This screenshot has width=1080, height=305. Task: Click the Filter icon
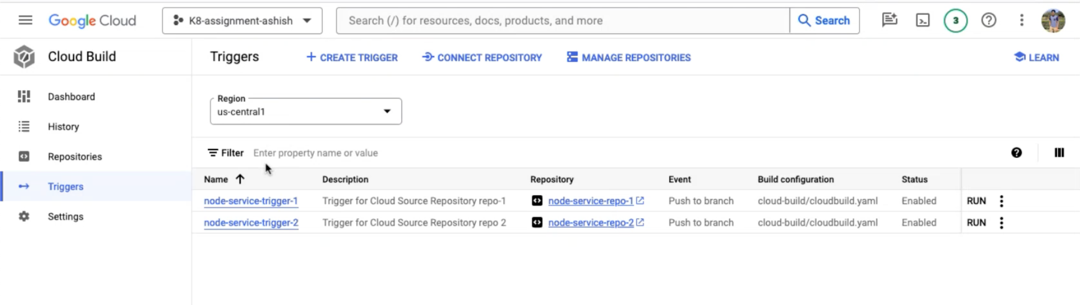[213, 153]
